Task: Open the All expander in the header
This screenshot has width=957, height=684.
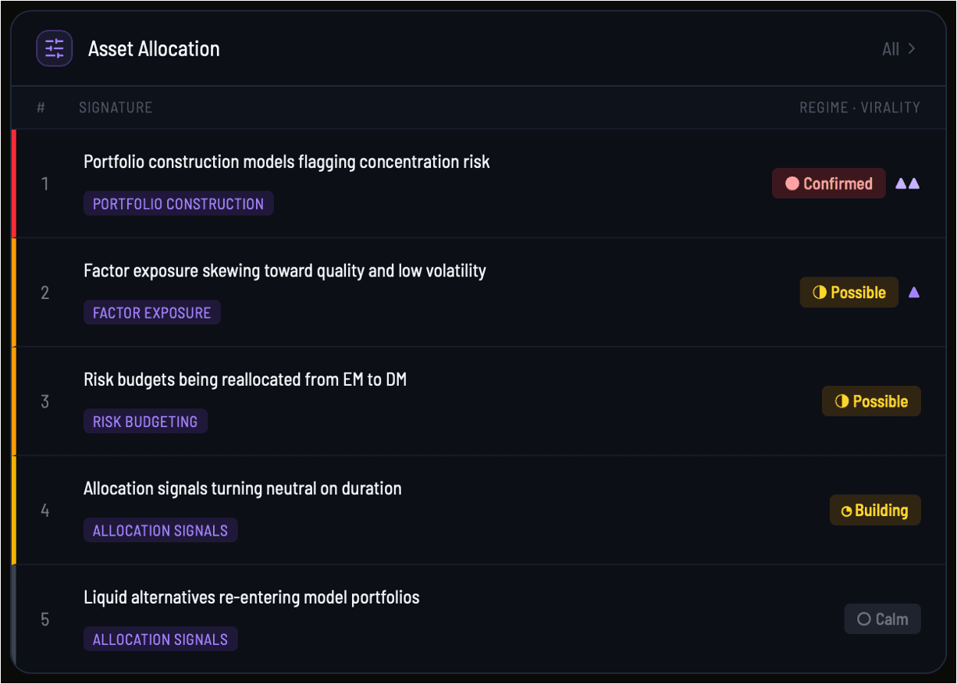Action: tap(898, 49)
